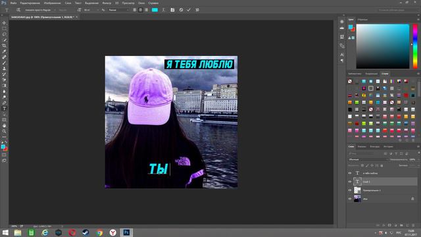Click the color field in Color panel
Image resolution: width=421 pixels, height=237 pixels.
pyautogui.click(x=383, y=46)
